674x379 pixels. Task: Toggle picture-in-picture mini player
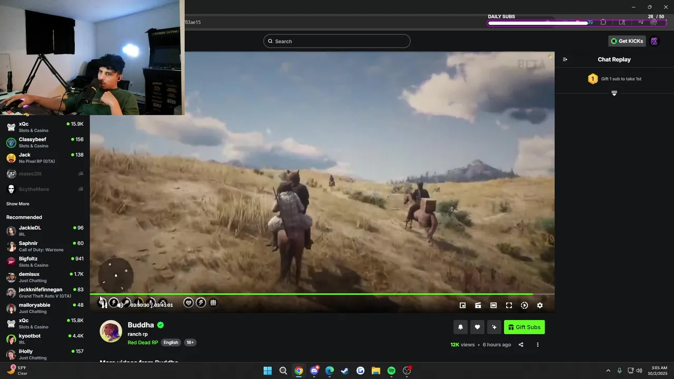[462, 305]
